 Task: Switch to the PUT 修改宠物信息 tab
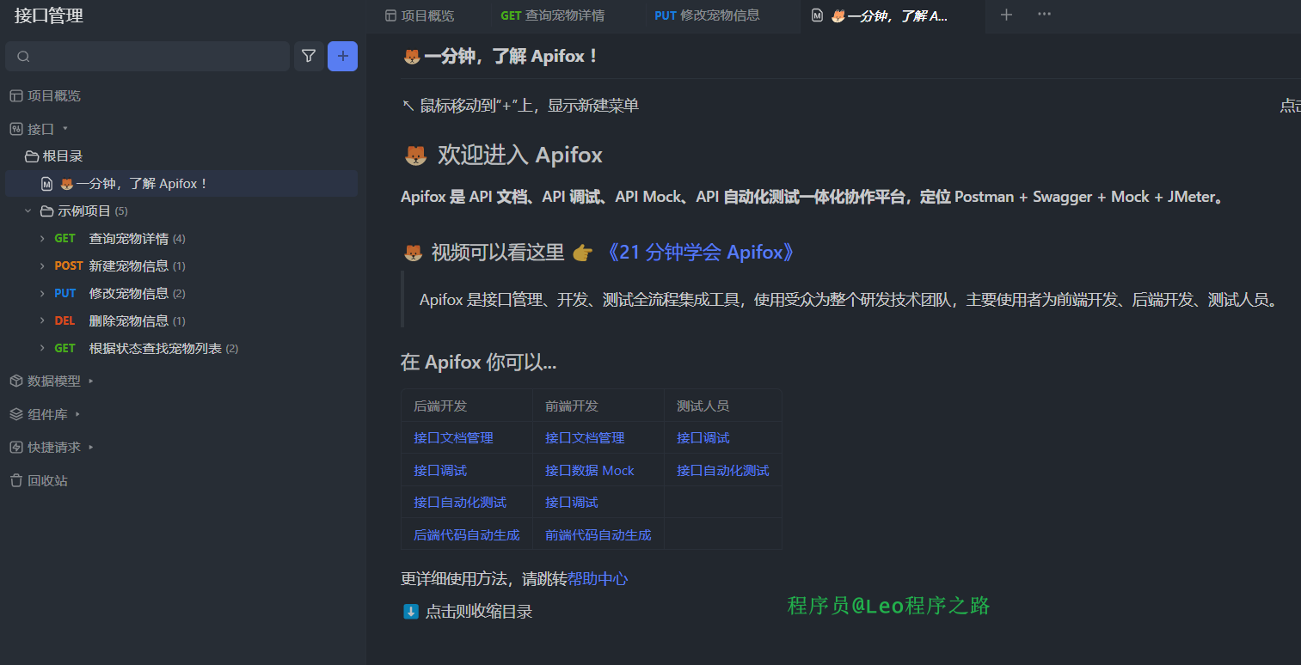[x=707, y=15]
